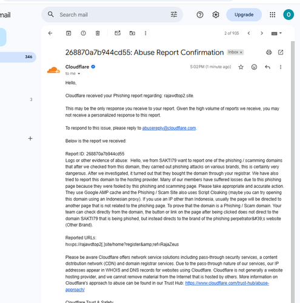Click the 5:02 PM timestamp
300x303 pixels.
click(210, 67)
